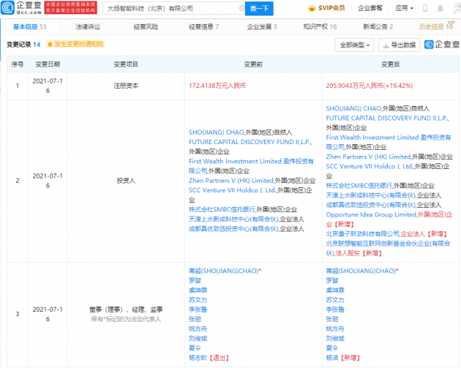Switch to the 经营信息 tab
Image resolution: width=461 pixels, height=368 pixels.
[x=203, y=27]
